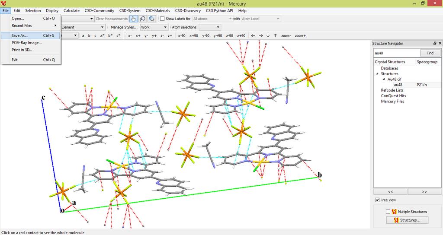
Task: Choose Save As... in File menu
Action: [x=31, y=35]
